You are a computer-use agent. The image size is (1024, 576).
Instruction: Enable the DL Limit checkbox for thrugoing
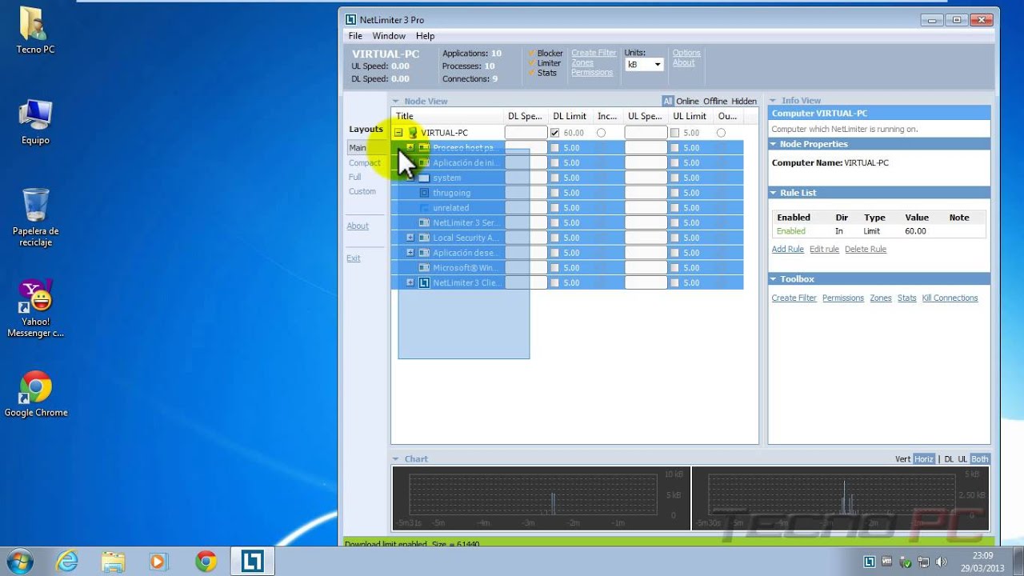(554, 193)
